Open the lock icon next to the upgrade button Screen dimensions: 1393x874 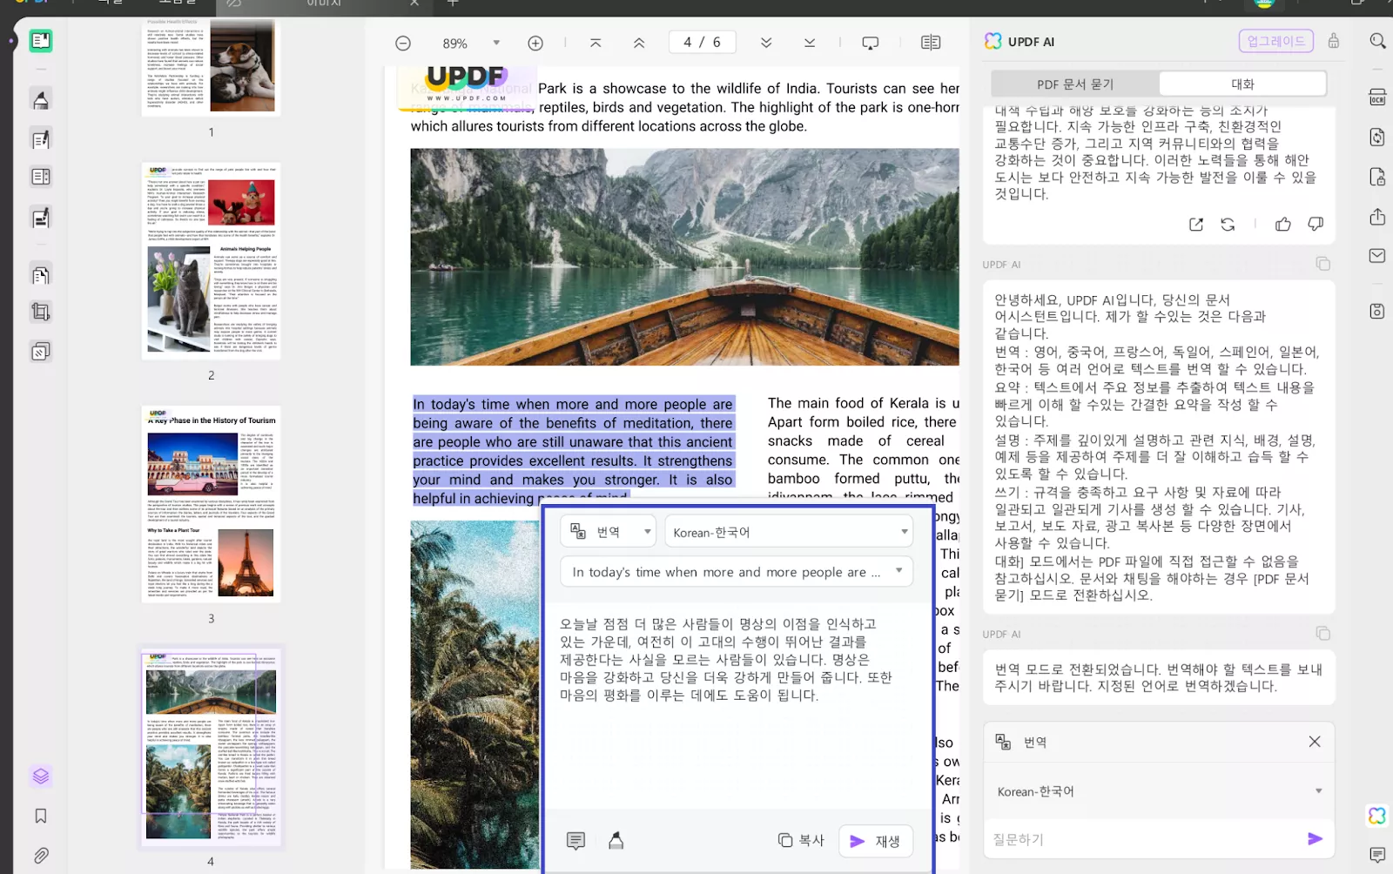1333,41
